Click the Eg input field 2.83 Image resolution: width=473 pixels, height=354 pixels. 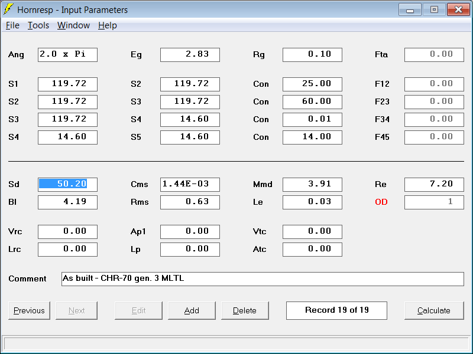tap(190, 55)
